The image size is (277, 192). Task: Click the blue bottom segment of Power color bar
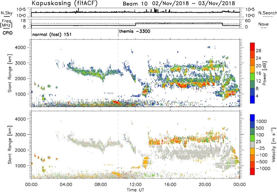[x=252, y=99]
